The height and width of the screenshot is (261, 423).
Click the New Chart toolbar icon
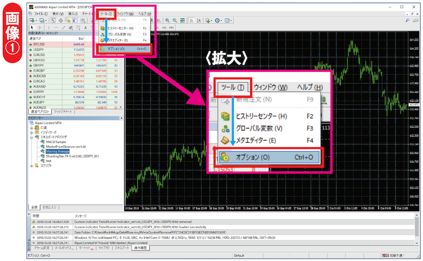(32, 20)
